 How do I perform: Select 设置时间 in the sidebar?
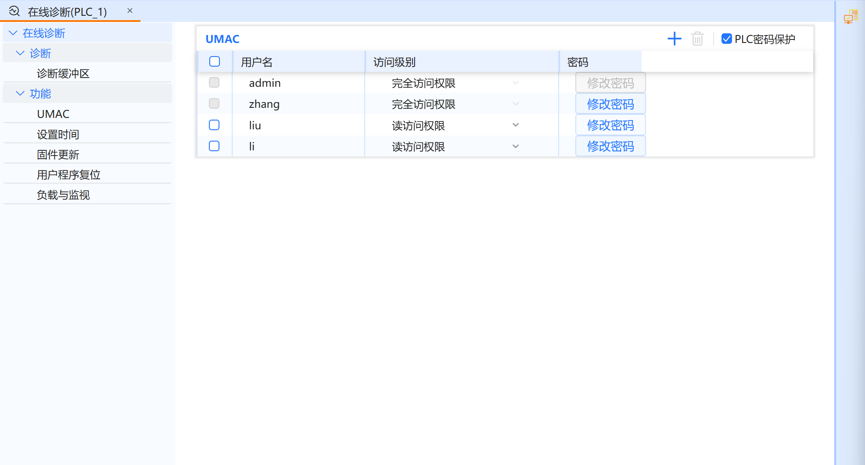pyautogui.click(x=58, y=135)
